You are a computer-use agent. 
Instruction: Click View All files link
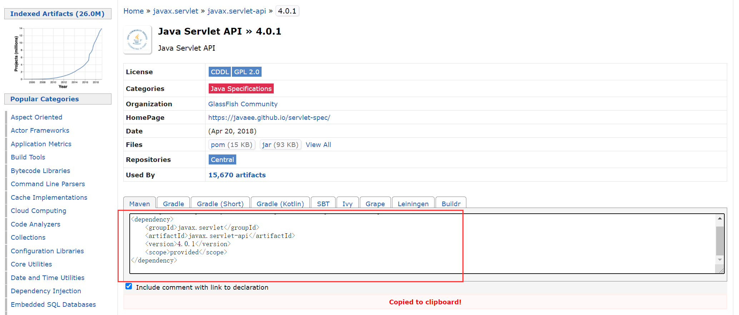coord(318,144)
